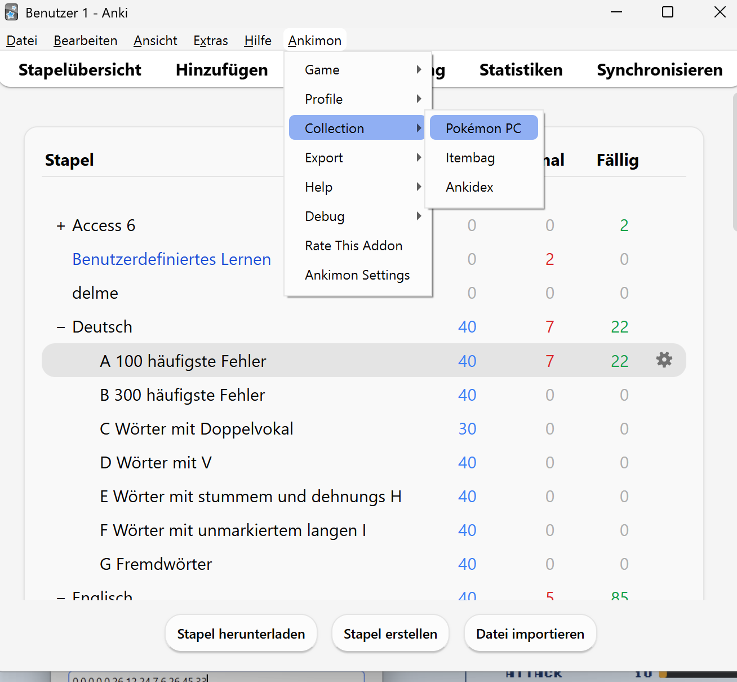The image size is (737, 682).
Task: Open Ankimon Settings
Action: pos(358,275)
